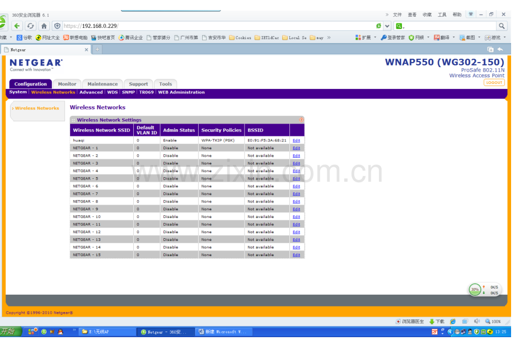
Task: Open the 游戏 games dropdown
Action: pyautogui.click(x=495, y=37)
